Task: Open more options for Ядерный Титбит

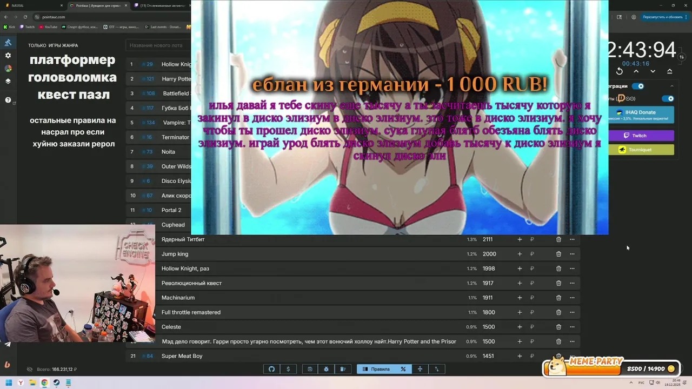Action: click(572, 239)
